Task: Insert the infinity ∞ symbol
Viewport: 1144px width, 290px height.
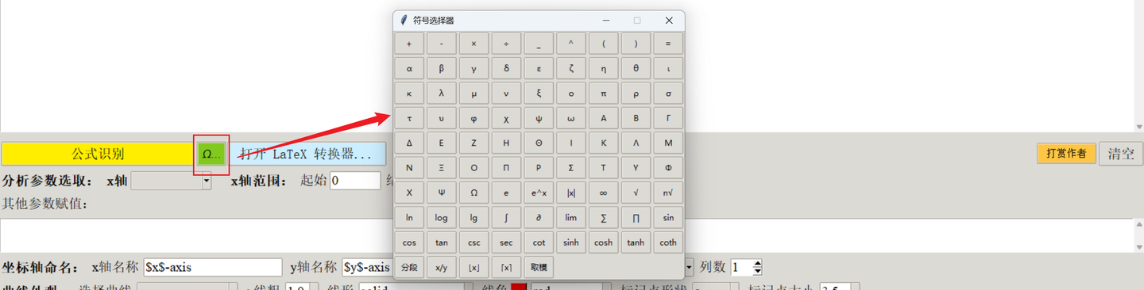Action: pos(604,193)
